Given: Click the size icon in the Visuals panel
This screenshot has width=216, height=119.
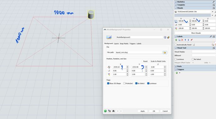Looking at the screenshot, I should 176,28.
